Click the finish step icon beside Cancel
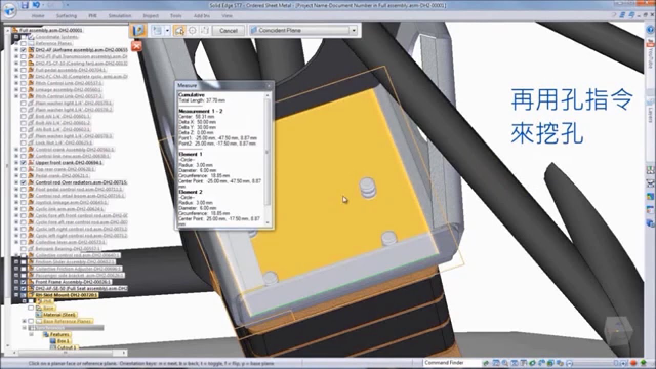This screenshot has width=656, height=369. click(204, 30)
